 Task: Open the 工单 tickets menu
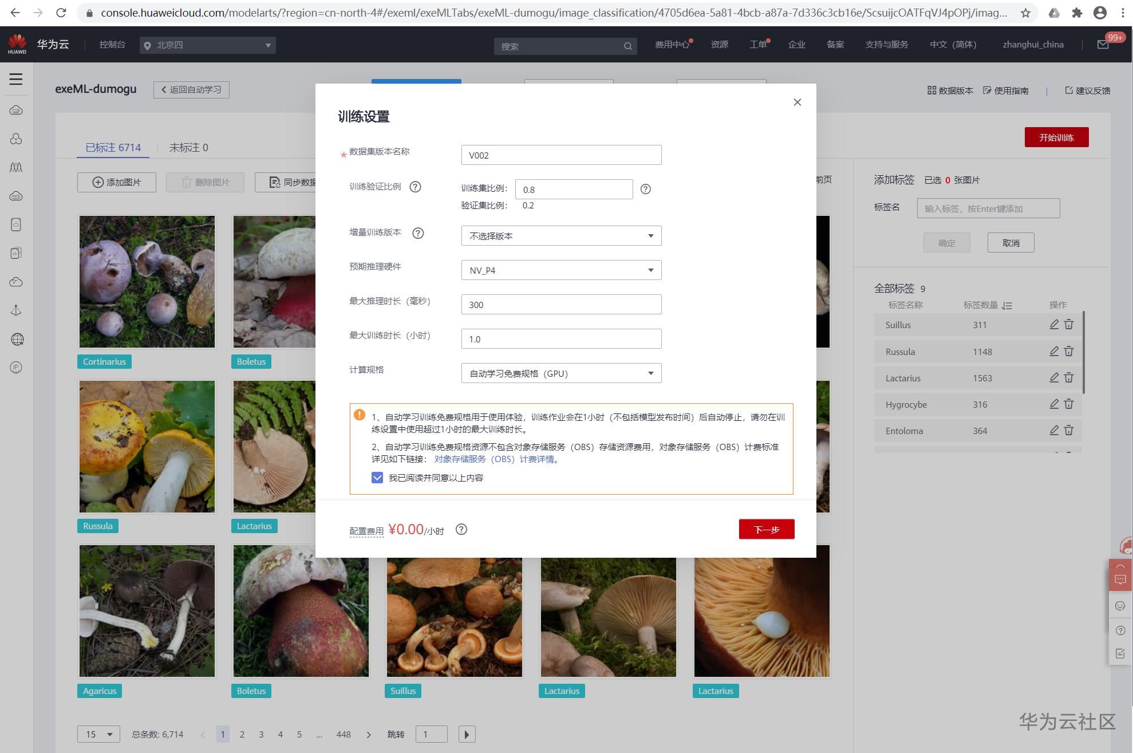(x=758, y=45)
